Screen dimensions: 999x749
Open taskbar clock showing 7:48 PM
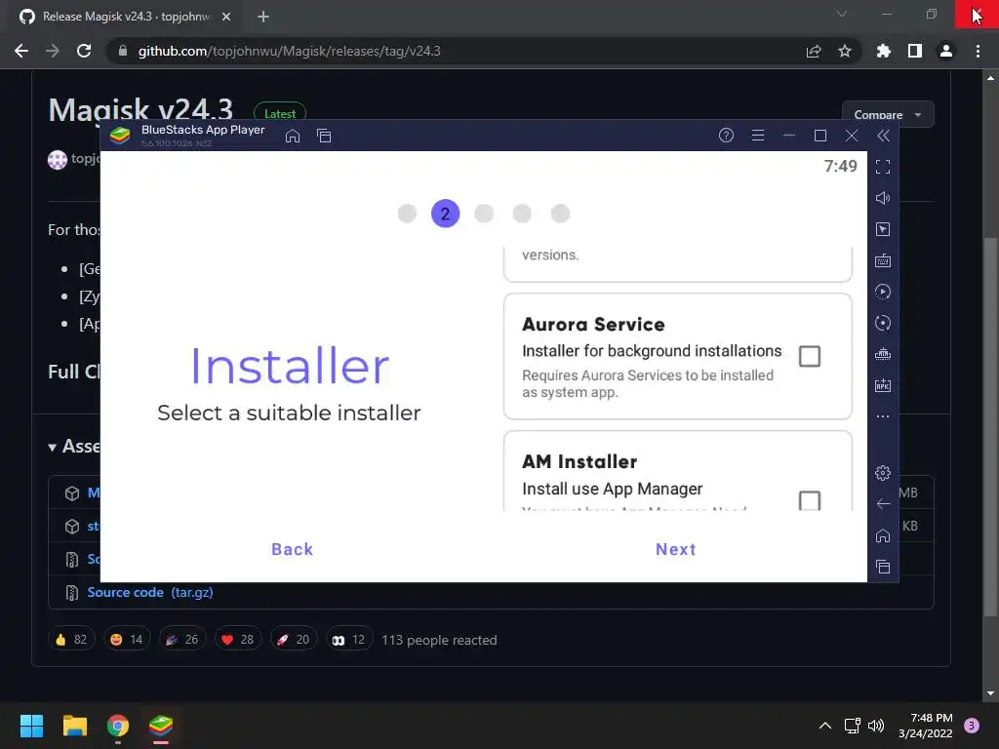pos(926,726)
